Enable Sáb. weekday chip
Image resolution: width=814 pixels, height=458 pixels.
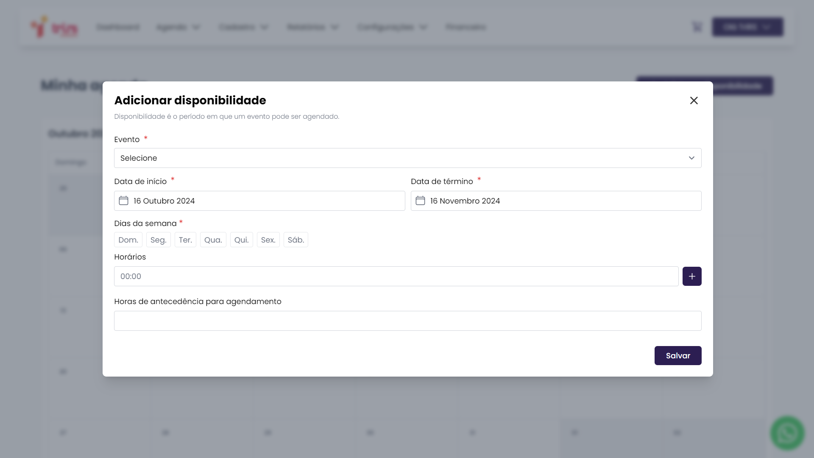coord(295,240)
